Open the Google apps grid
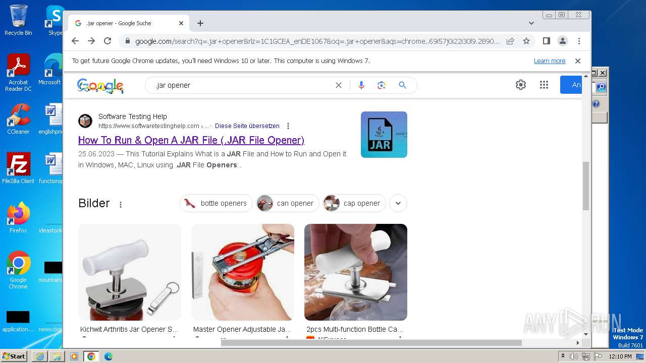Screen dimensions: 646x363 [x=544, y=85]
